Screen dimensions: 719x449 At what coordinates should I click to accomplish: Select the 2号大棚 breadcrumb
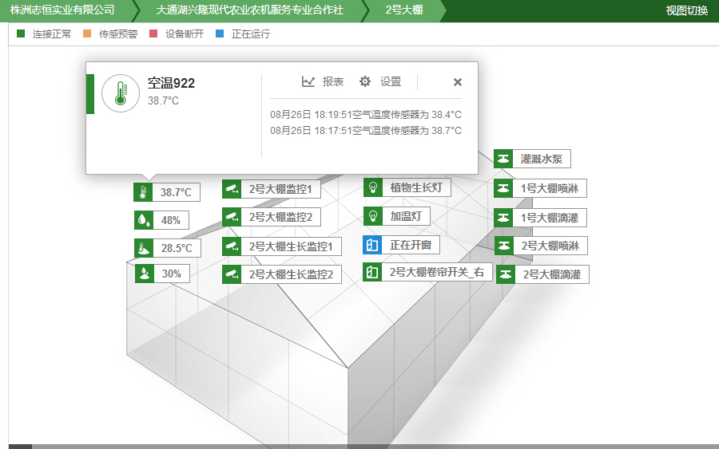coord(403,10)
